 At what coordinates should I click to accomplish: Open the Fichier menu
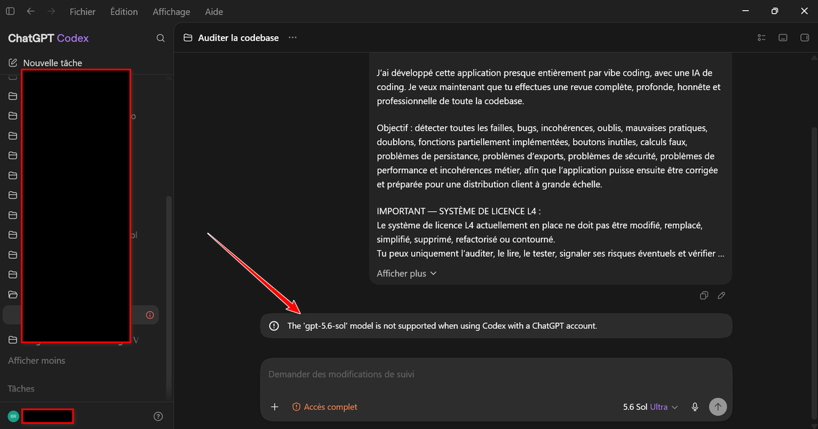point(82,12)
